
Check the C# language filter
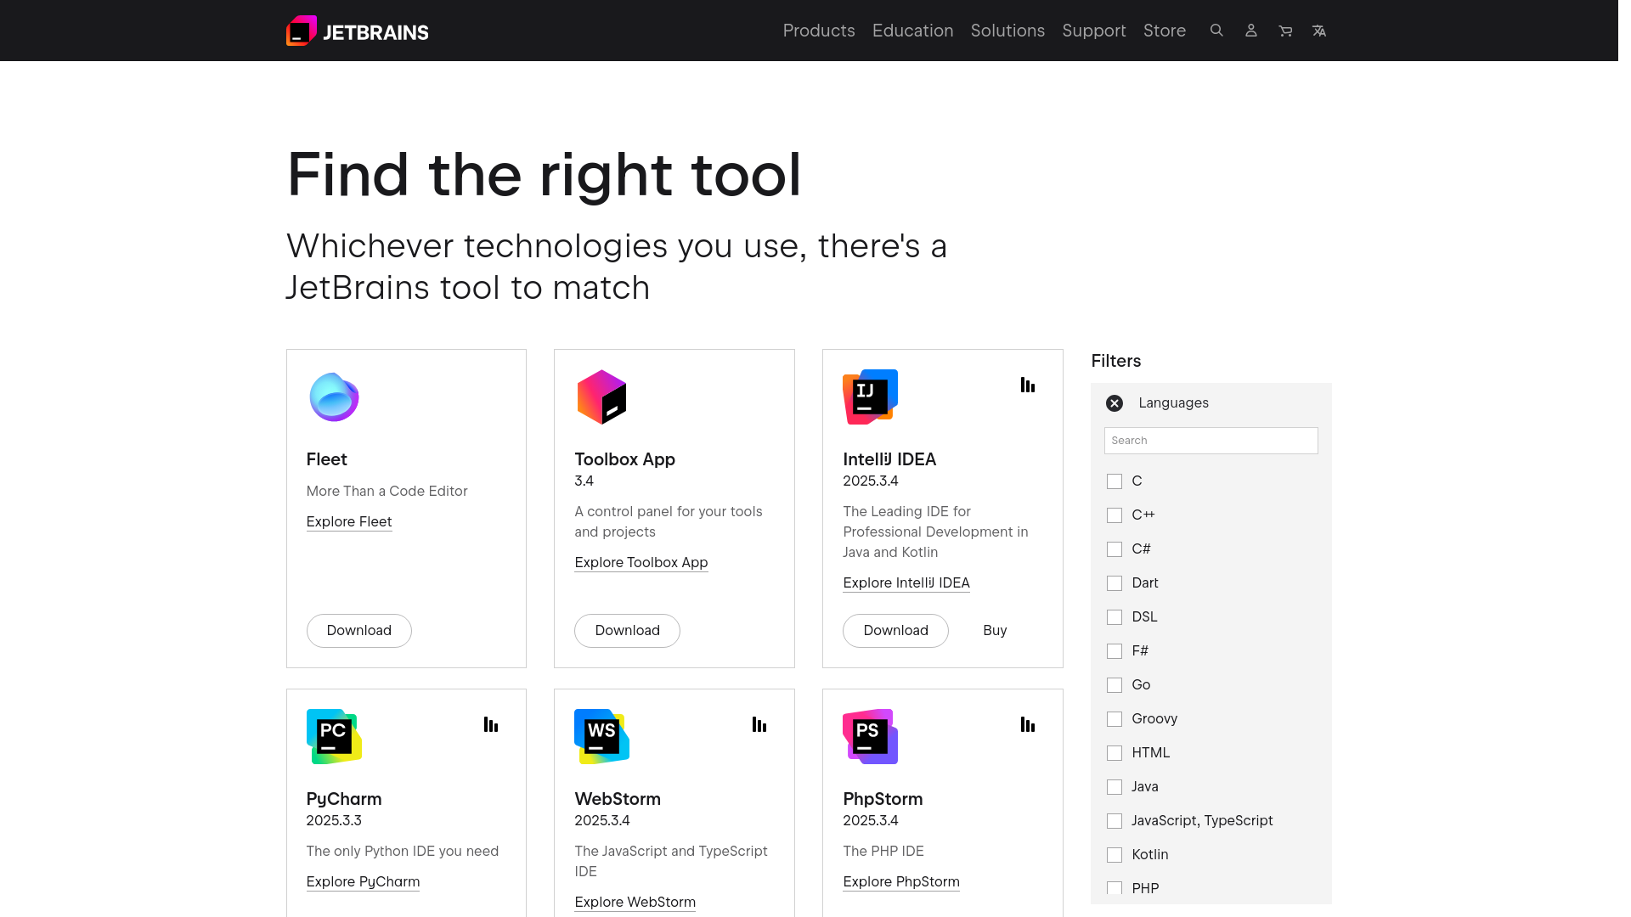(1115, 549)
